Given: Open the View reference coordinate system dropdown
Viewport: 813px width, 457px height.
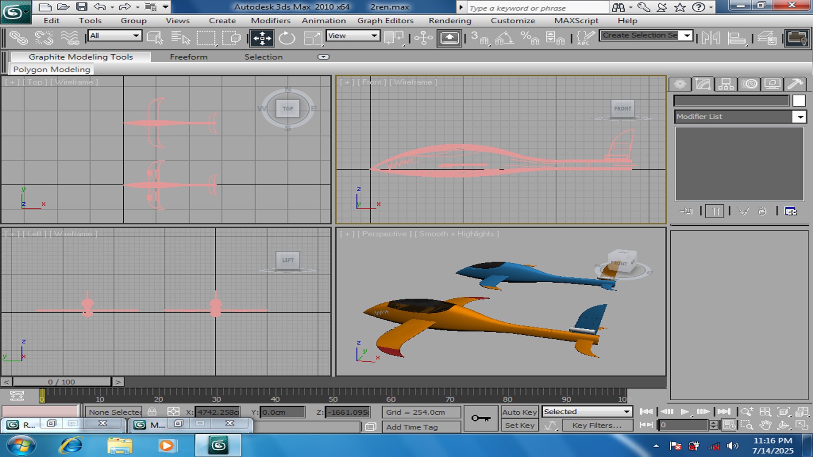Looking at the screenshot, I should (353, 36).
